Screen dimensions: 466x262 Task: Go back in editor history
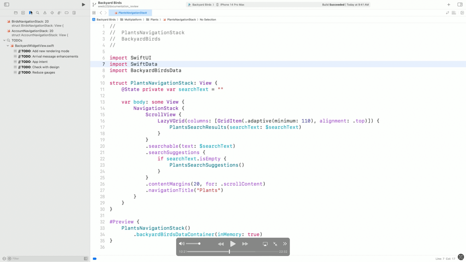click(x=101, y=13)
